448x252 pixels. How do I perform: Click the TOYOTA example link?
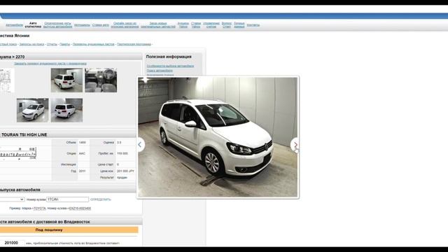pos(40,209)
